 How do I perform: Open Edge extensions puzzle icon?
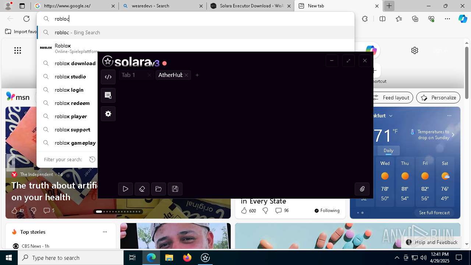pos(365,19)
